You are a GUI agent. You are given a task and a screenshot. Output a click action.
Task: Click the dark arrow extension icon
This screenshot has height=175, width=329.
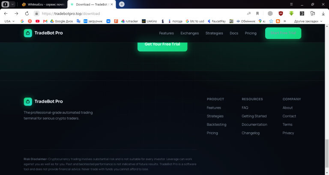tap(302, 14)
